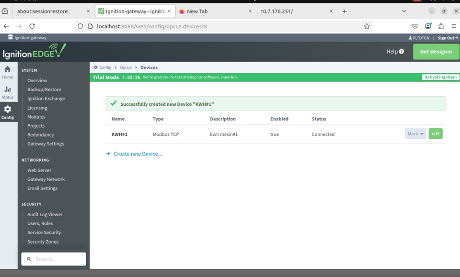Open Ignition Exchange in sidebar

46,99
